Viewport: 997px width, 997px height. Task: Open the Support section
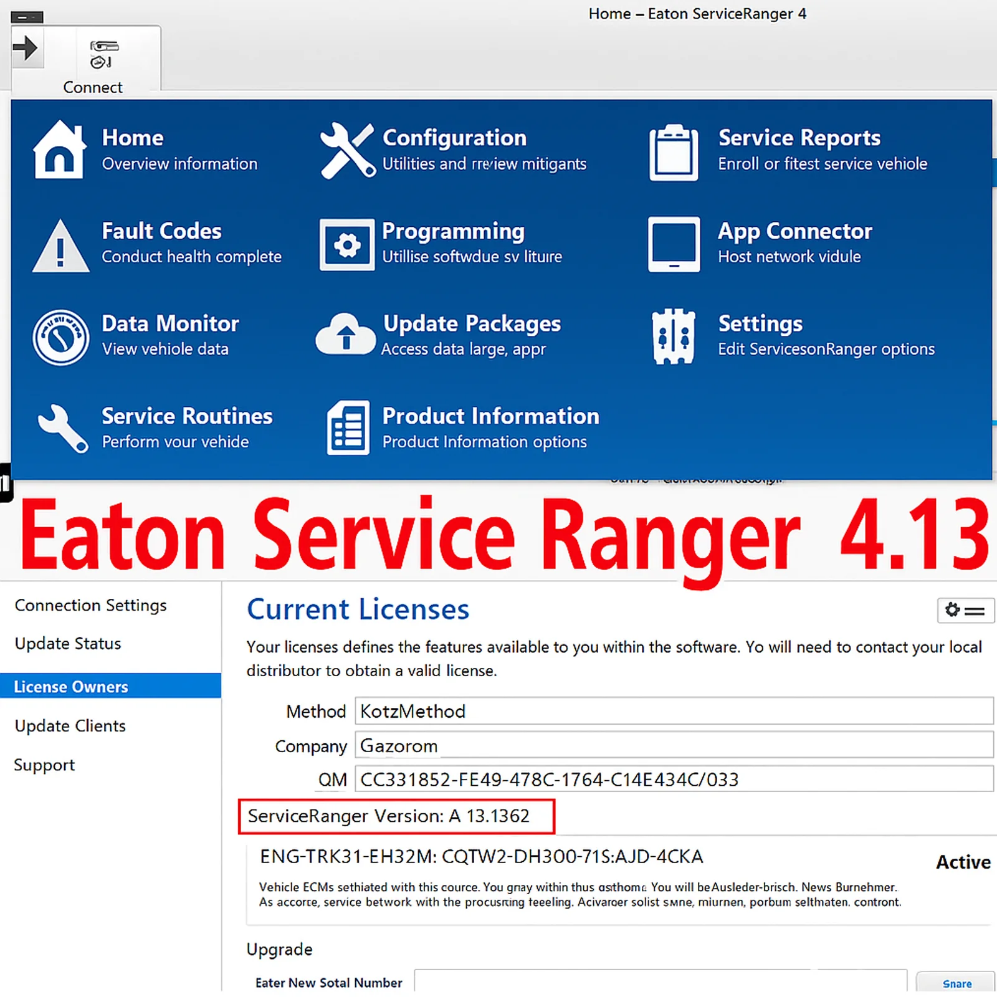(x=44, y=765)
